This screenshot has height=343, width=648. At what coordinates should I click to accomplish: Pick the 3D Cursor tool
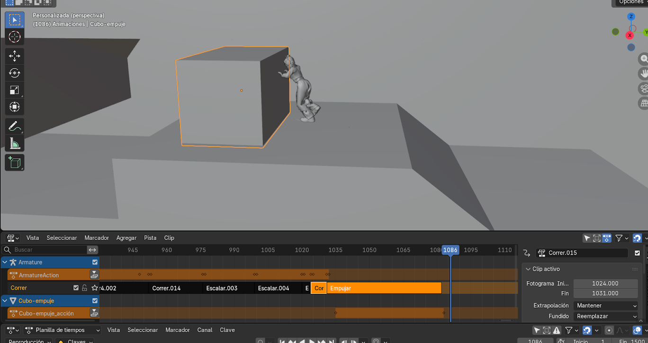tap(14, 37)
